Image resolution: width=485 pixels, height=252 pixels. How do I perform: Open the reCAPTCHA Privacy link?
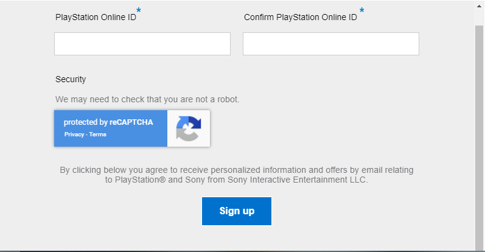pos(74,135)
